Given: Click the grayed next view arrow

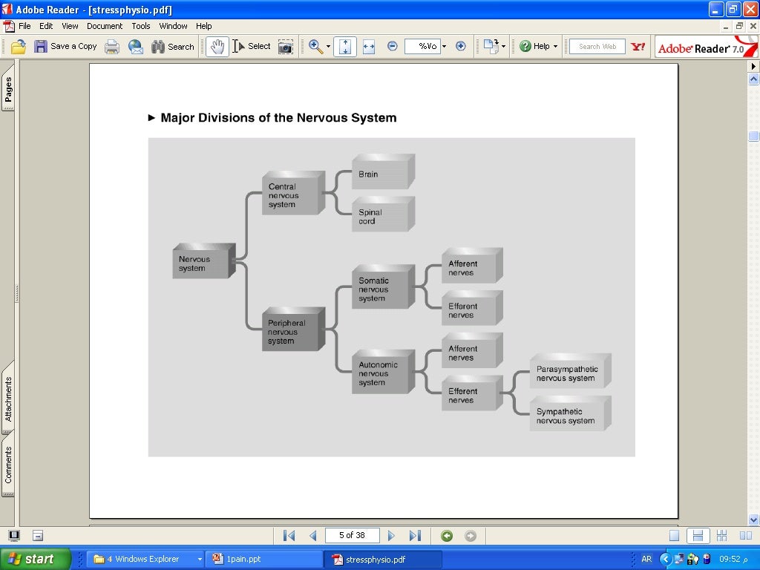Looking at the screenshot, I should pos(470,536).
